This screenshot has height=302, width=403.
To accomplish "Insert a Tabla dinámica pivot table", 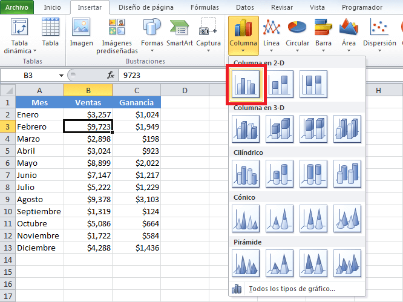I will (x=19, y=36).
